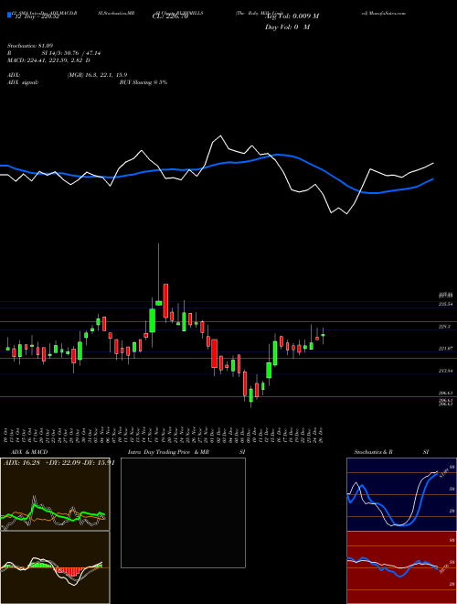Open the blue Stochastics oscillator panel
Screen dimensions: 457x604
click(401, 494)
